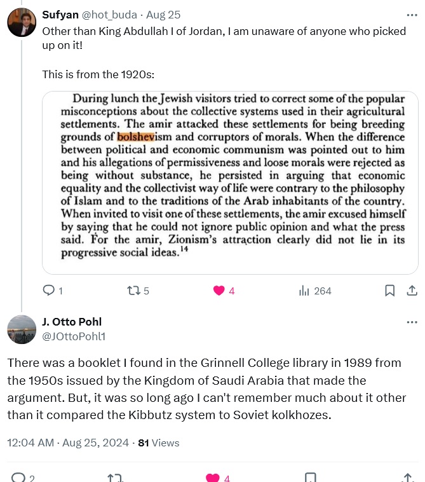Reply to Sufyan's tweet
Image resolution: width=425 pixels, height=482 pixels.
(x=49, y=291)
